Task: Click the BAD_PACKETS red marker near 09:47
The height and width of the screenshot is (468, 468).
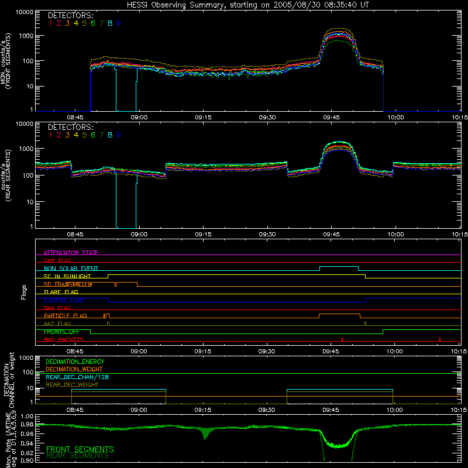Action: click(342, 339)
